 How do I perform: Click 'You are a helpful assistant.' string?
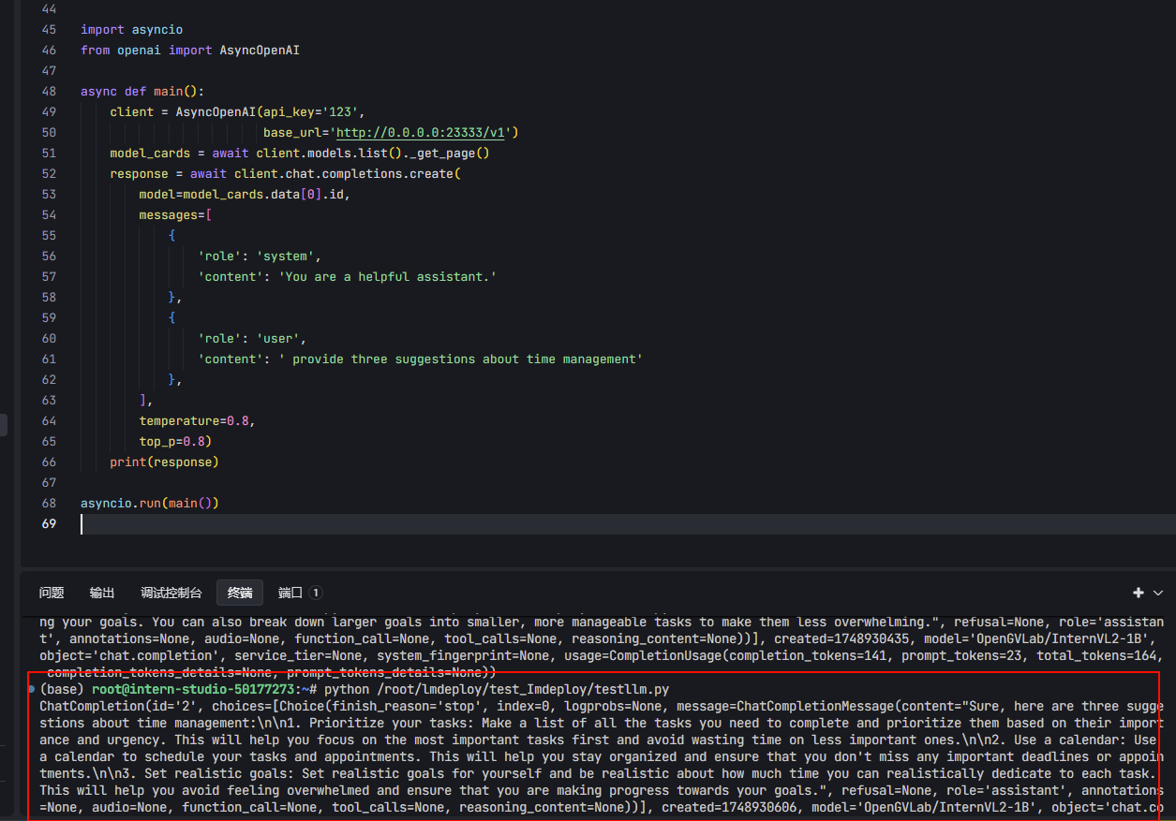[388, 277]
